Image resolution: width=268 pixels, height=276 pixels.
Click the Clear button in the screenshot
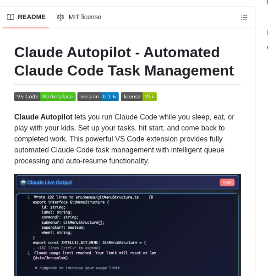pyautogui.click(x=227, y=182)
